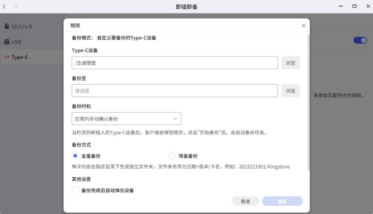Go forward using the right arrow icon
This screenshot has width=373, height=214.
(x=16, y=7)
